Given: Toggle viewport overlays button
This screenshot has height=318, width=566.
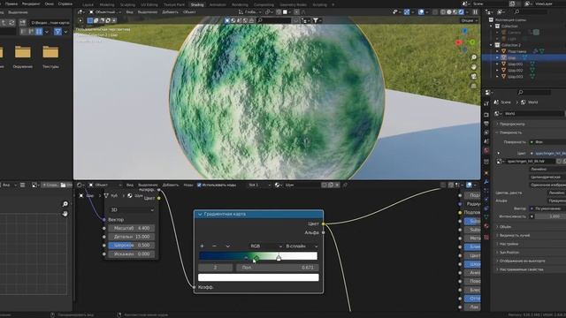Looking at the screenshot, I should coord(421,11).
